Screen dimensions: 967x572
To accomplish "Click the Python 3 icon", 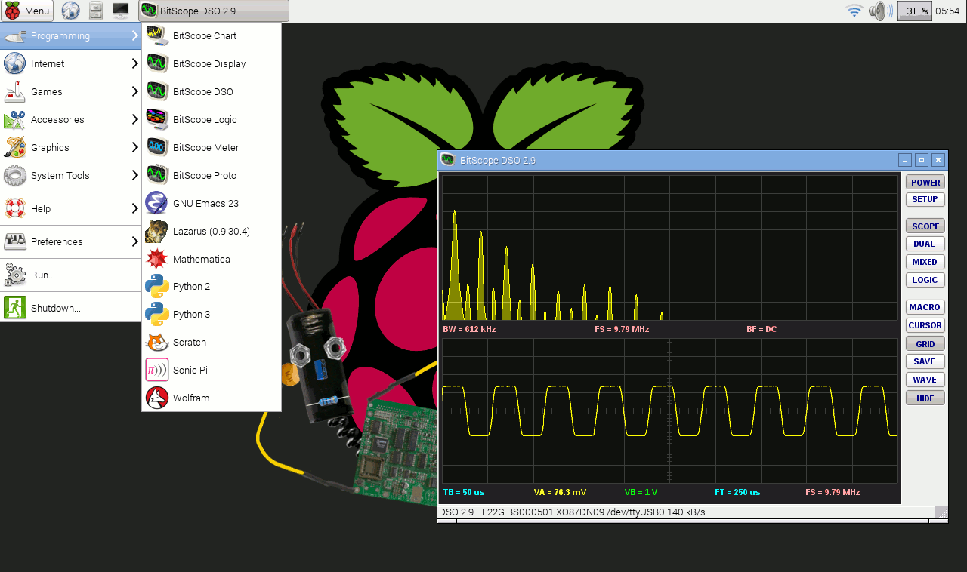I will click(157, 314).
